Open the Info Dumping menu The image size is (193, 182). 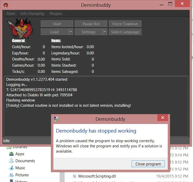pos(32,14)
